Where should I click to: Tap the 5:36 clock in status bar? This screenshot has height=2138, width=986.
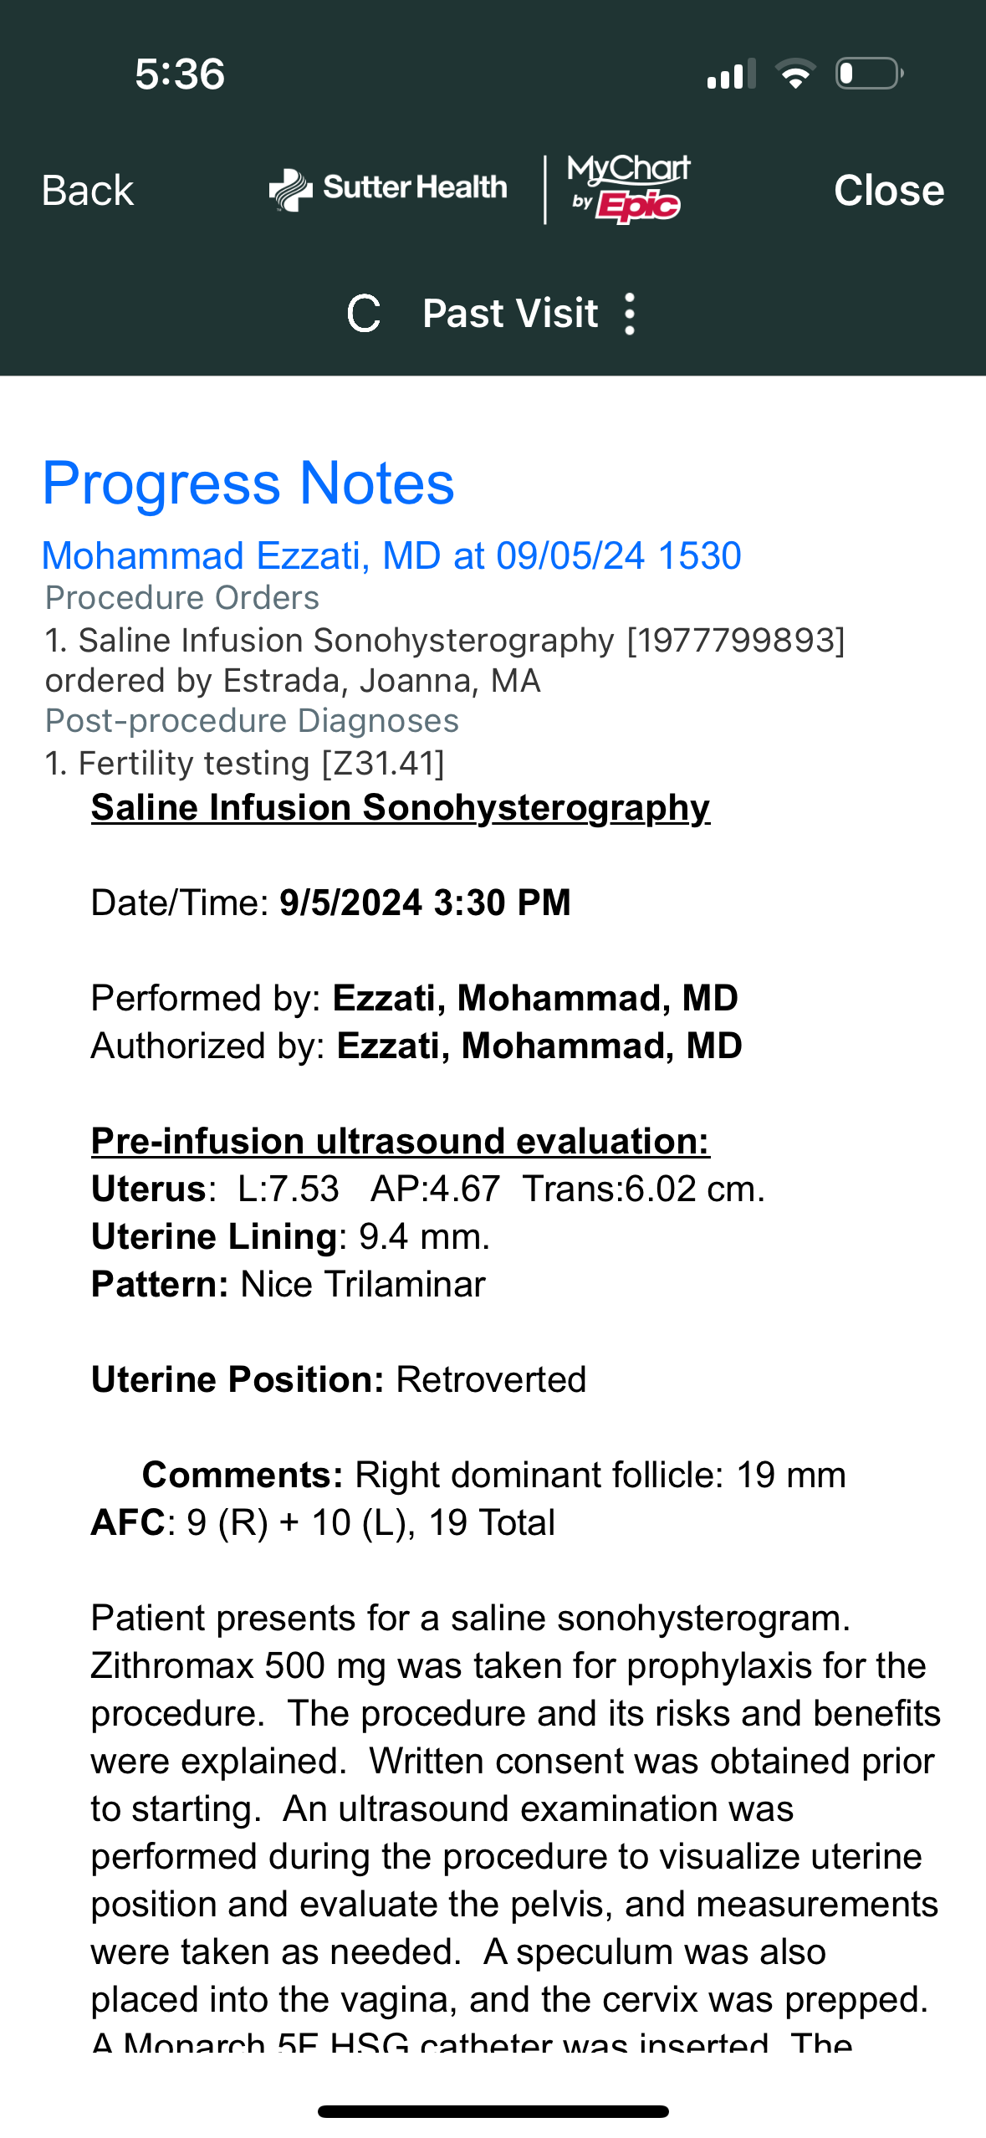point(180,74)
